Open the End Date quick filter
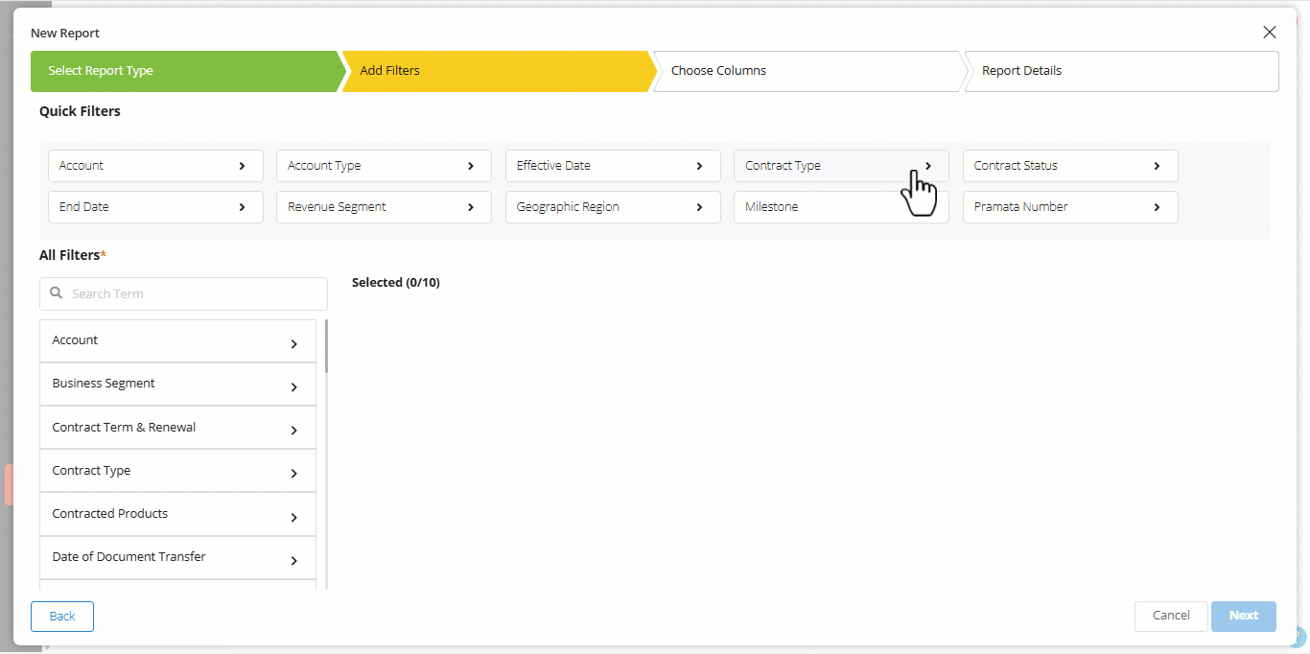 (155, 207)
